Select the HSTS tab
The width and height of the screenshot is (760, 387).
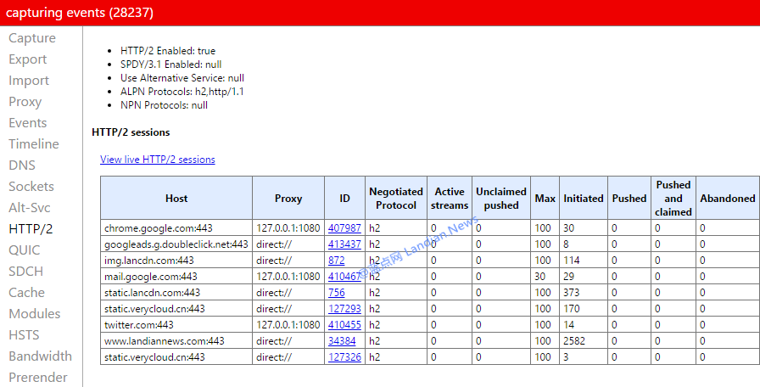point(25,335)
